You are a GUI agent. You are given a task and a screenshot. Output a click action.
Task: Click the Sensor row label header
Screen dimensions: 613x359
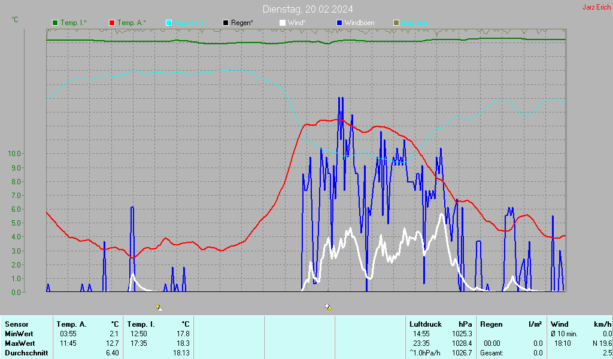click(16, 324)
